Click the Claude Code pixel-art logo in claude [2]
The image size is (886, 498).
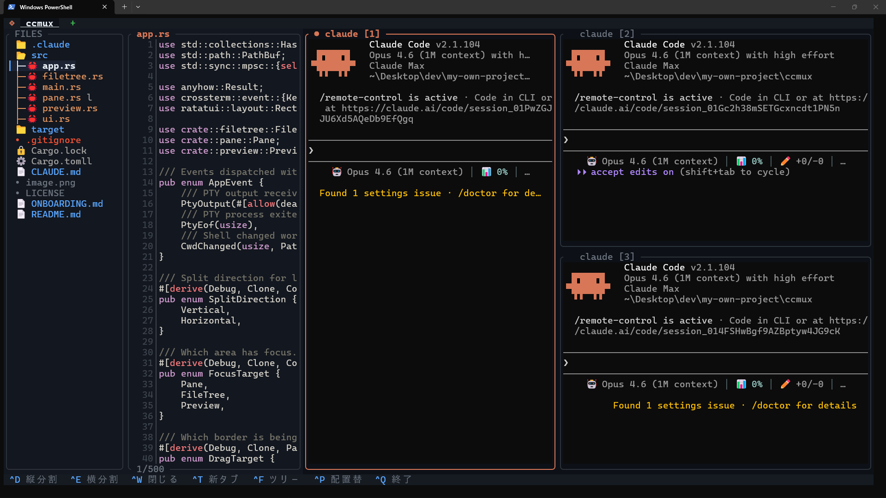point(588,63)
